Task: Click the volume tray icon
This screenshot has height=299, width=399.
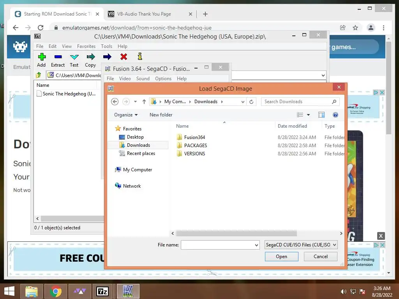Action: tap(343, 292)
